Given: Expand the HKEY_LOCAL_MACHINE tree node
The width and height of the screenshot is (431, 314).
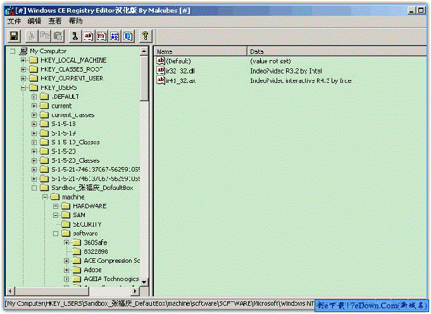Looking at the screenshot, I should click(x=23, y=60).
